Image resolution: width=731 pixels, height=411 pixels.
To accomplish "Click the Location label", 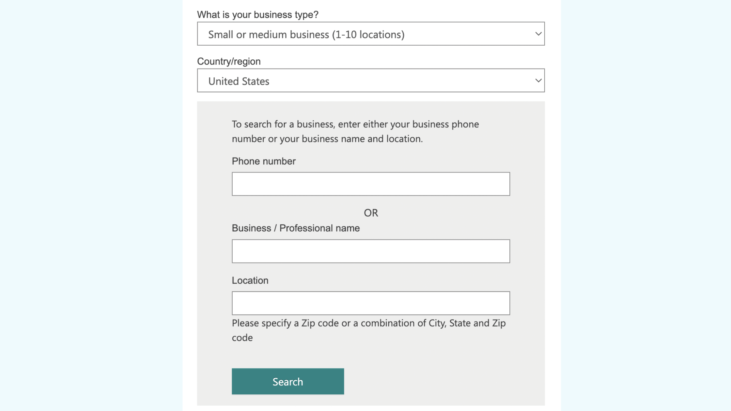I will click(250, 280).
